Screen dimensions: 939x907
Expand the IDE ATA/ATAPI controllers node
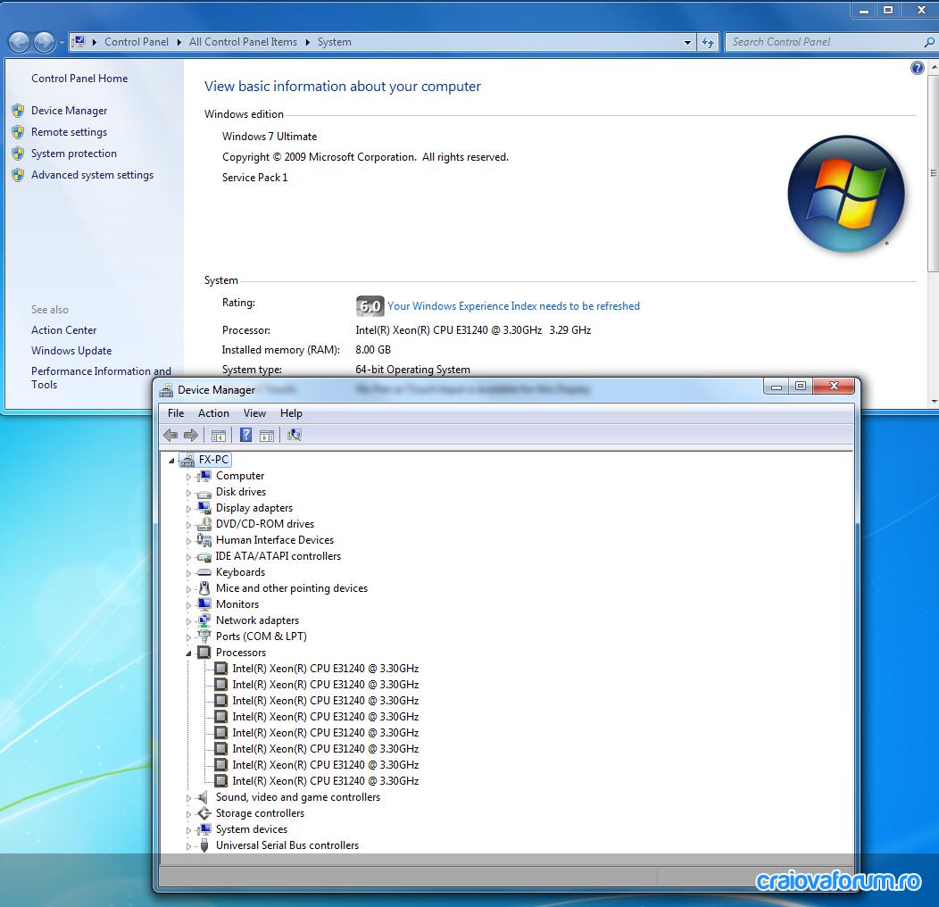click(x=188, y=557)
